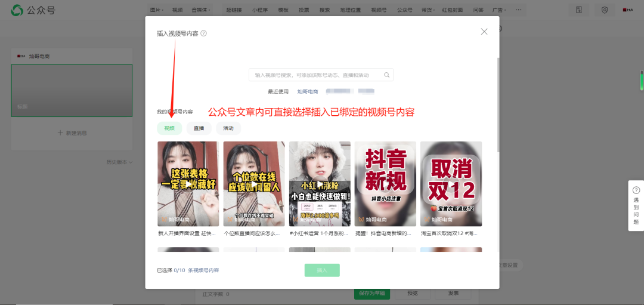Click the 预览 button
Screen dimensions: 644x305
(413, 294)
